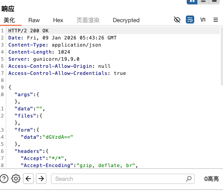Viewport: 223px width, 191px height.
Task: Click the vertical scrollbar in response pane
Action: coord(222,56)
